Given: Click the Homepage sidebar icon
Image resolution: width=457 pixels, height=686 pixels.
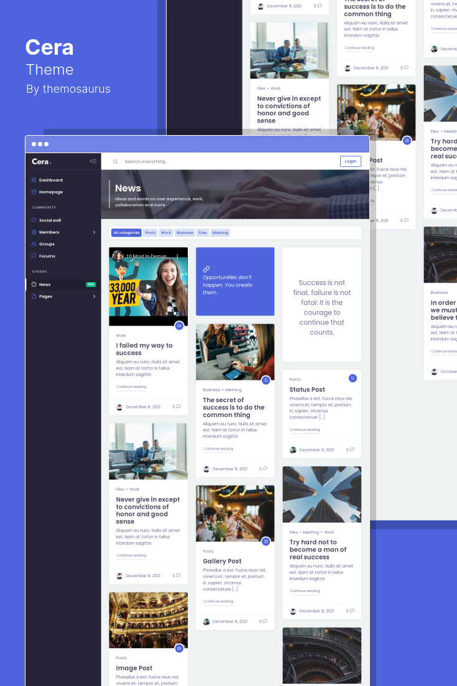Looking at the screenshot, I should point(34,192).
